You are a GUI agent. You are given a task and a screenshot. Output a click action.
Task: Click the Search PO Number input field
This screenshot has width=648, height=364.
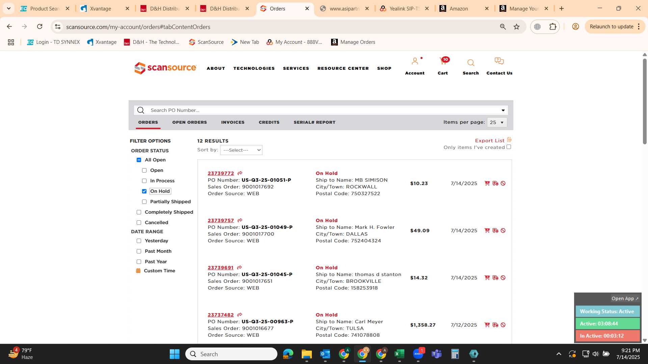321,110
